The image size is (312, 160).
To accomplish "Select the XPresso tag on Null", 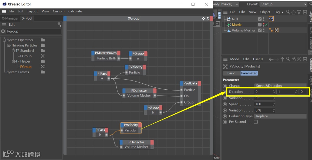I will [271, 19].
